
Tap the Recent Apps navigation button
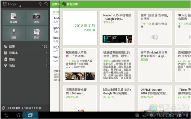tap(30, 115)
